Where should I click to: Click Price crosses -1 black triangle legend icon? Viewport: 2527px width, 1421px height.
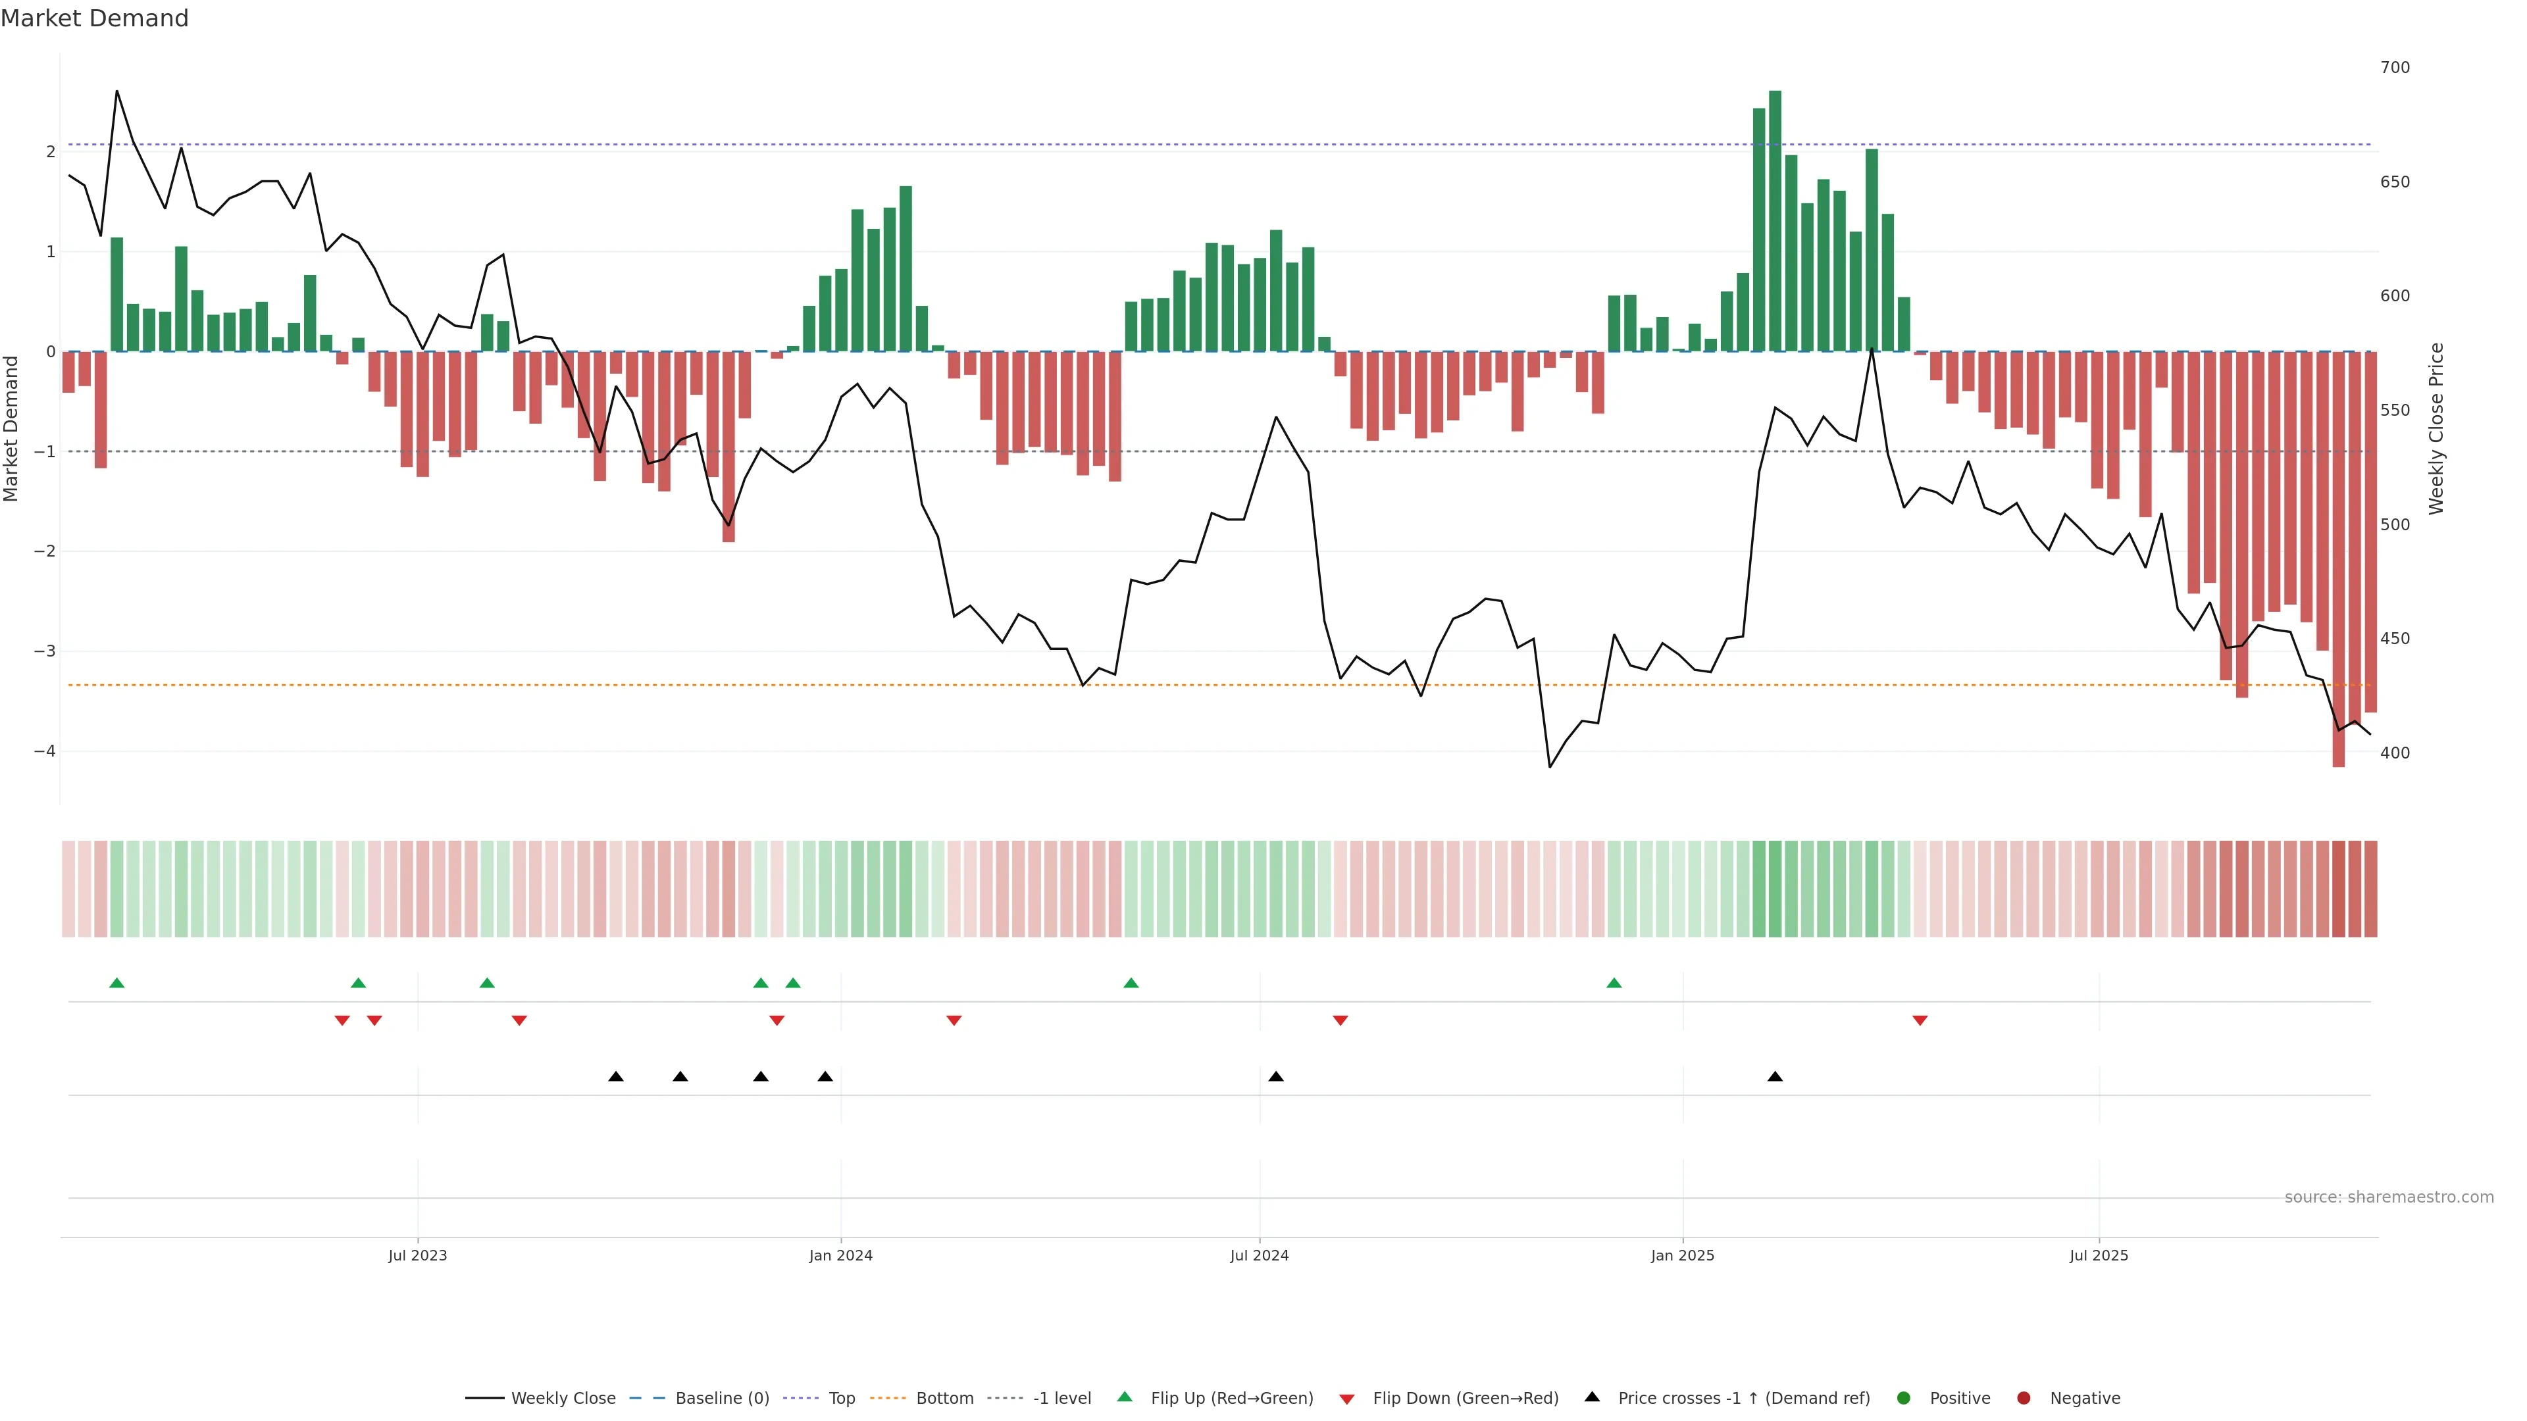1592,1397
